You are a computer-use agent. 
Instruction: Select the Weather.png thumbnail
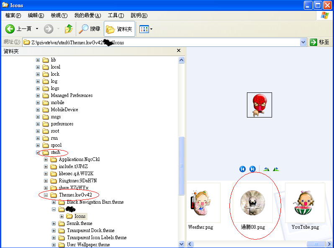point(203,203)
